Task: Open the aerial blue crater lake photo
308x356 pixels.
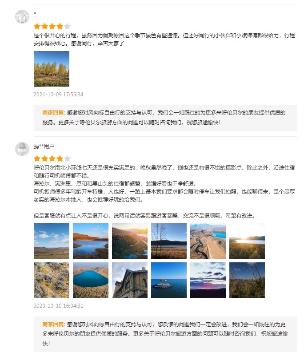Action: tap(91, 280)
